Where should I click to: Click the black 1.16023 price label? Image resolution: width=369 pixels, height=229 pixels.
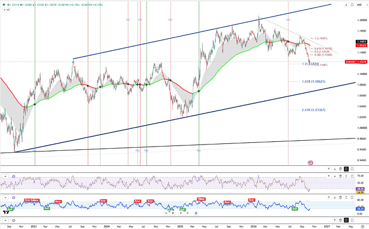coord(361,42)
